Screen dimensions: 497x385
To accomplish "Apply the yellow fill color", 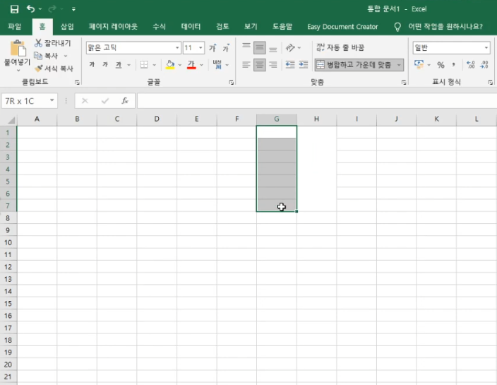I will pos(170,65).
